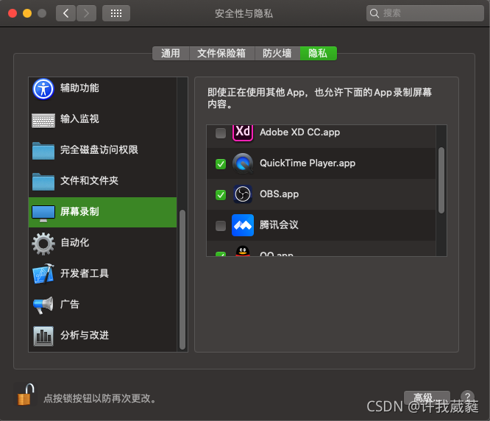
Task: Click the QuickTime Player app icon
Action: [243, 163]
